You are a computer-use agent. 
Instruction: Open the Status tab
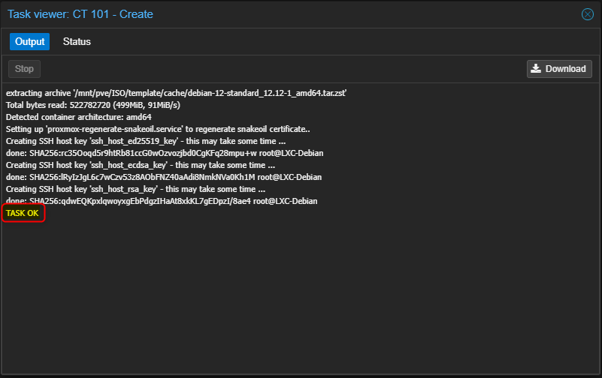pos(77,42)
